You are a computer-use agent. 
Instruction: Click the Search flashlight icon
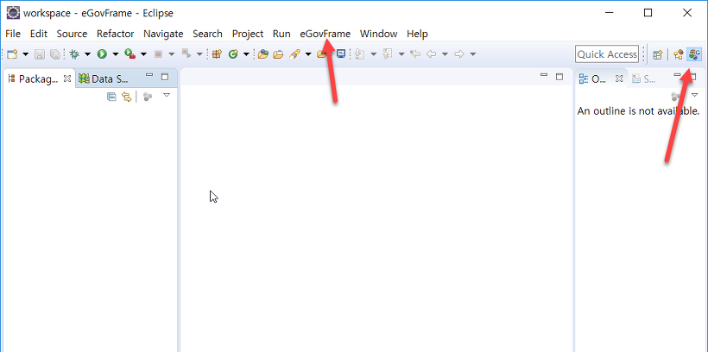[x=294, y=54]
